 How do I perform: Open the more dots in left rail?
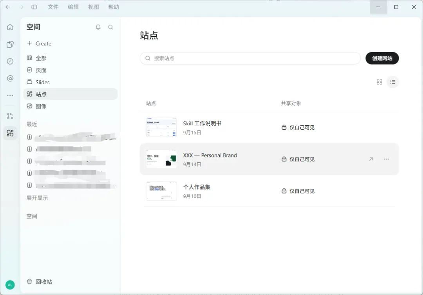point(10,95)
